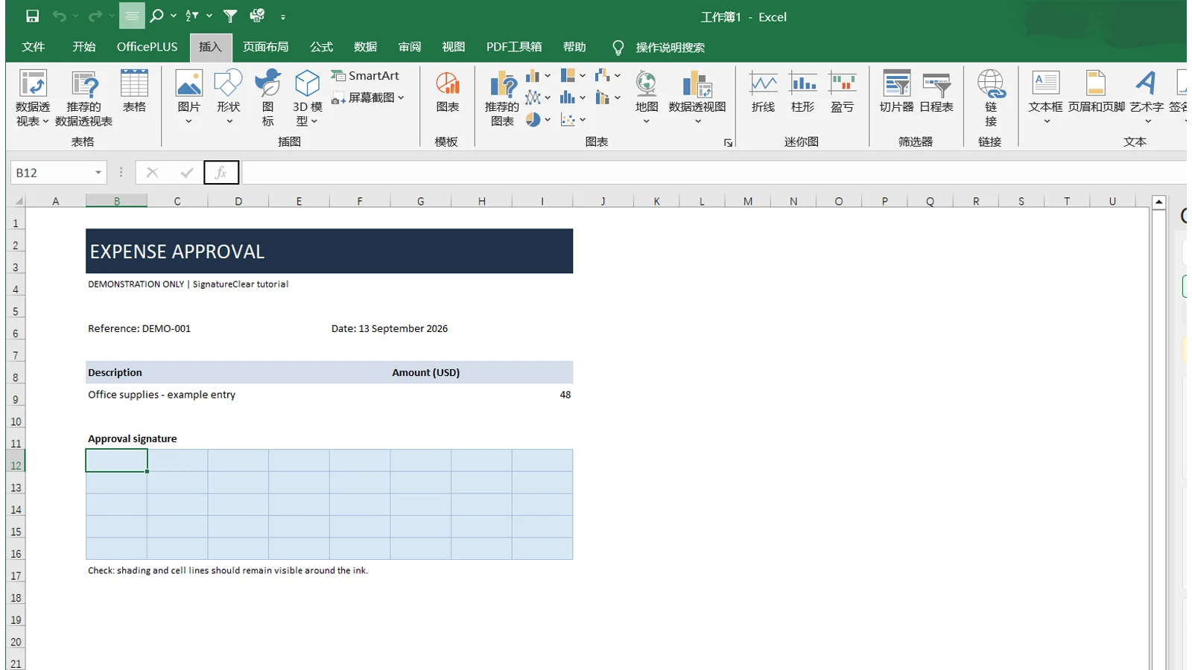Open the PDF工具箱 tab
Screen dimensions: 1192x670
click(514, 47)
